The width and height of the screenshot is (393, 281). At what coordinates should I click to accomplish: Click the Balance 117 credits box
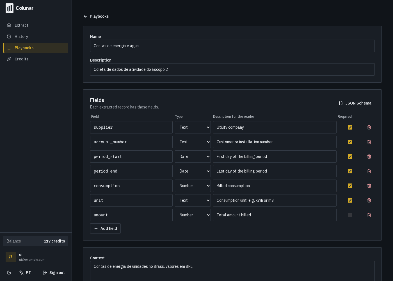[x=36, y=241]
